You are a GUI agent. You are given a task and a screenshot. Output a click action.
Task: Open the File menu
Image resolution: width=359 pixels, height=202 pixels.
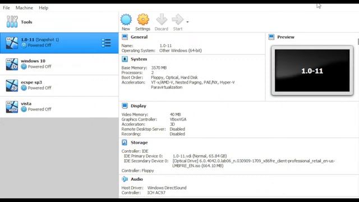(x=6, y=8)
